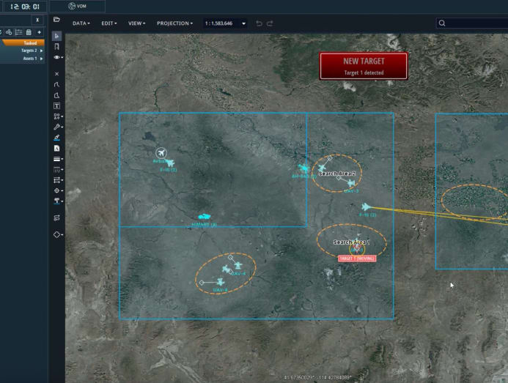
Task: Open the DATA menu
Action: click(x=81, y=23)
